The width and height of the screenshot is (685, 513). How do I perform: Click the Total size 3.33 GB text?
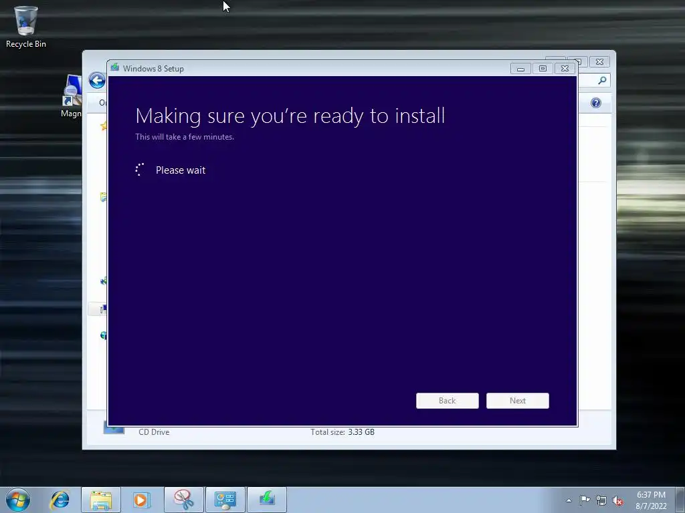click(x=342, y=432)
